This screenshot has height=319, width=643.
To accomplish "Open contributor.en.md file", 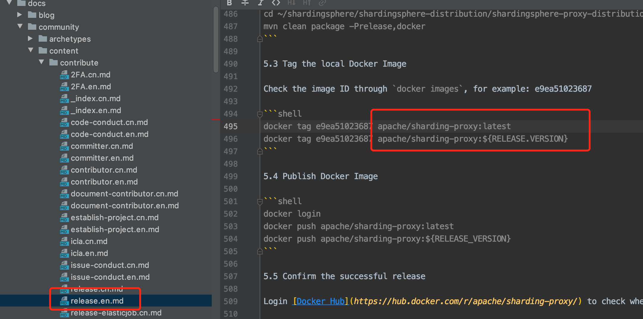I will [104, 182].
